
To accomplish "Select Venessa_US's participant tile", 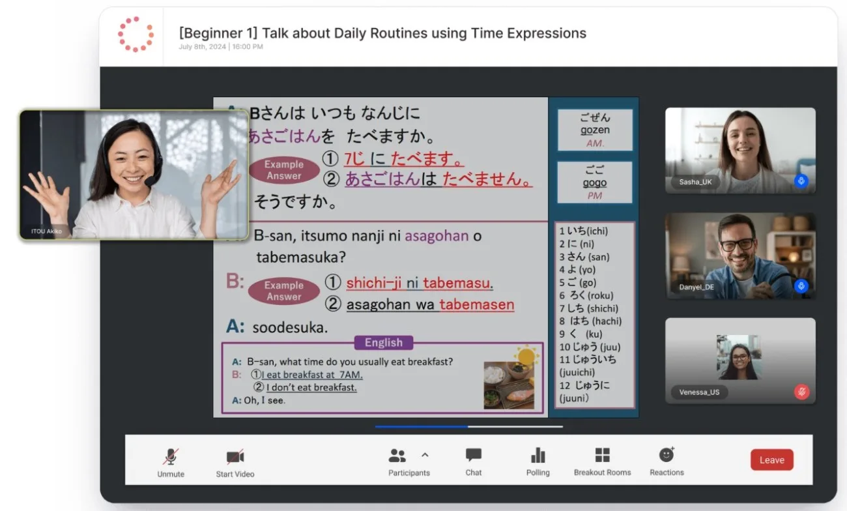I will pos(739,360).
